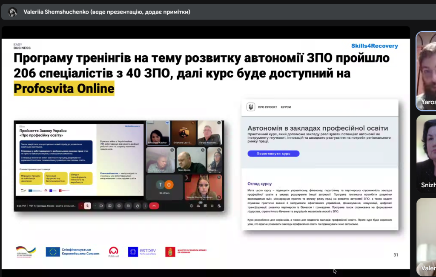Click the highlighted 'Profosvita Online' text
This screenshot has width=436, height=277.
pos(64,89)
